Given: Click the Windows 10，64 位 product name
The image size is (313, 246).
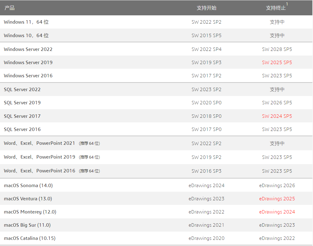Looking at the screenshot, I should pos(26,36).
